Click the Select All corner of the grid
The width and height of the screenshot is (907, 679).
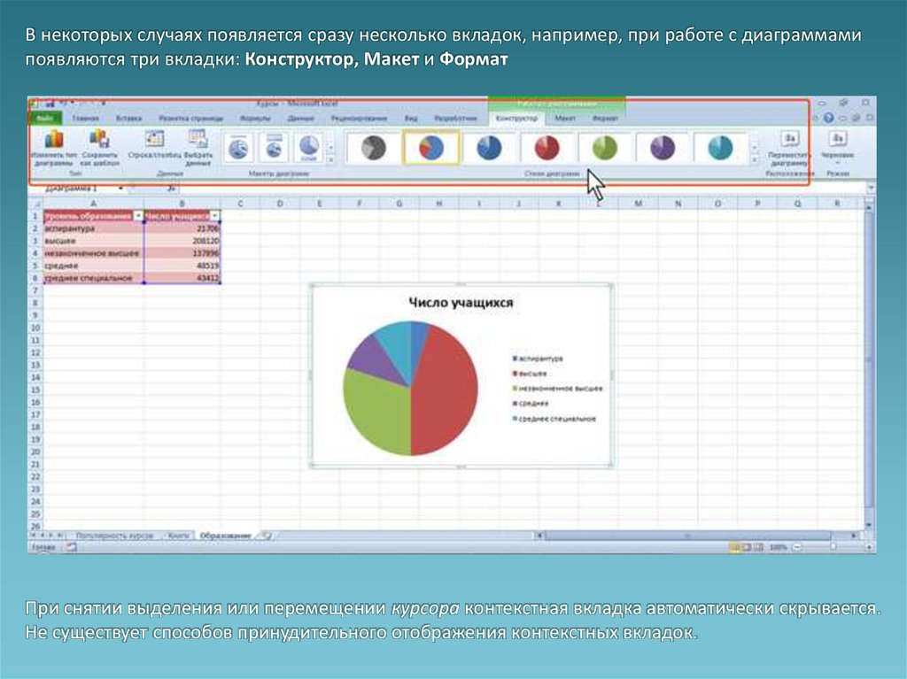pos(35,204)
